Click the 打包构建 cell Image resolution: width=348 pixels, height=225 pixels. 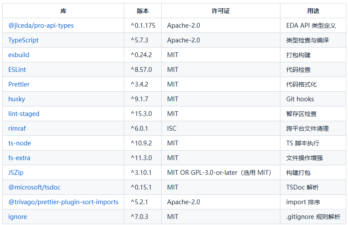click(313, 55)
